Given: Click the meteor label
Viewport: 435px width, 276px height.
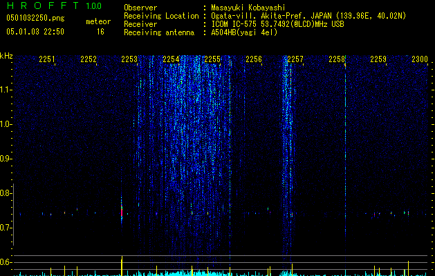Looking at the screenshot, I should tap(98, 21).
